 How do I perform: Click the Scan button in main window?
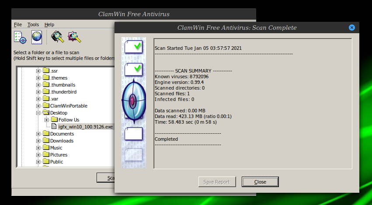[x=106, y=178]
